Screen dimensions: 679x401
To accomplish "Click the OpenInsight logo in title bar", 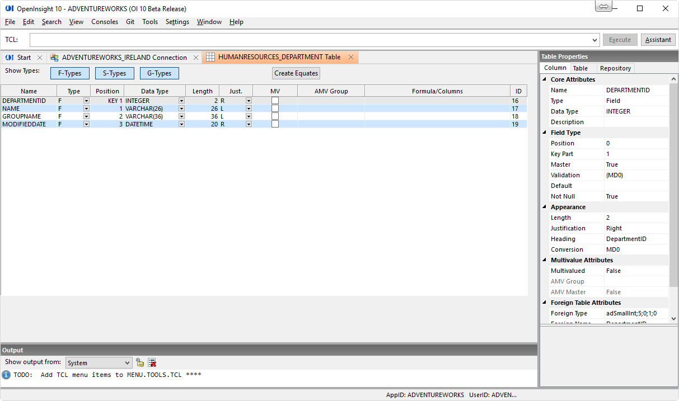I will [9, 8].
